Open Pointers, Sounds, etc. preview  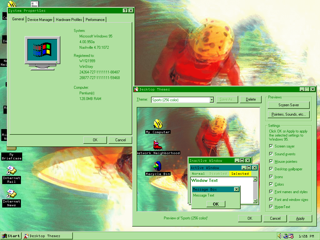[288, 114]
